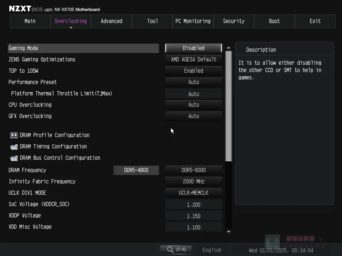Select Performance Preset label
Image resolution: width=342 pixels, height=256 pixels.
pyautogui.click(x=32, y=82)
